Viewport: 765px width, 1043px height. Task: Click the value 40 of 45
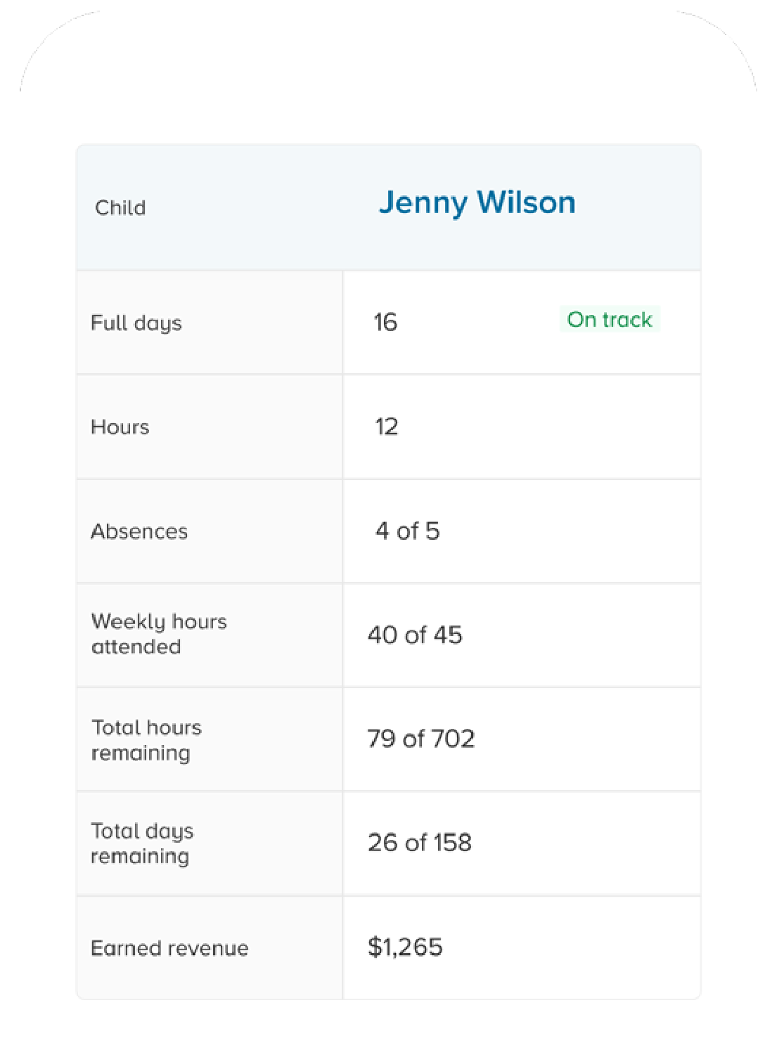point(415,635)
